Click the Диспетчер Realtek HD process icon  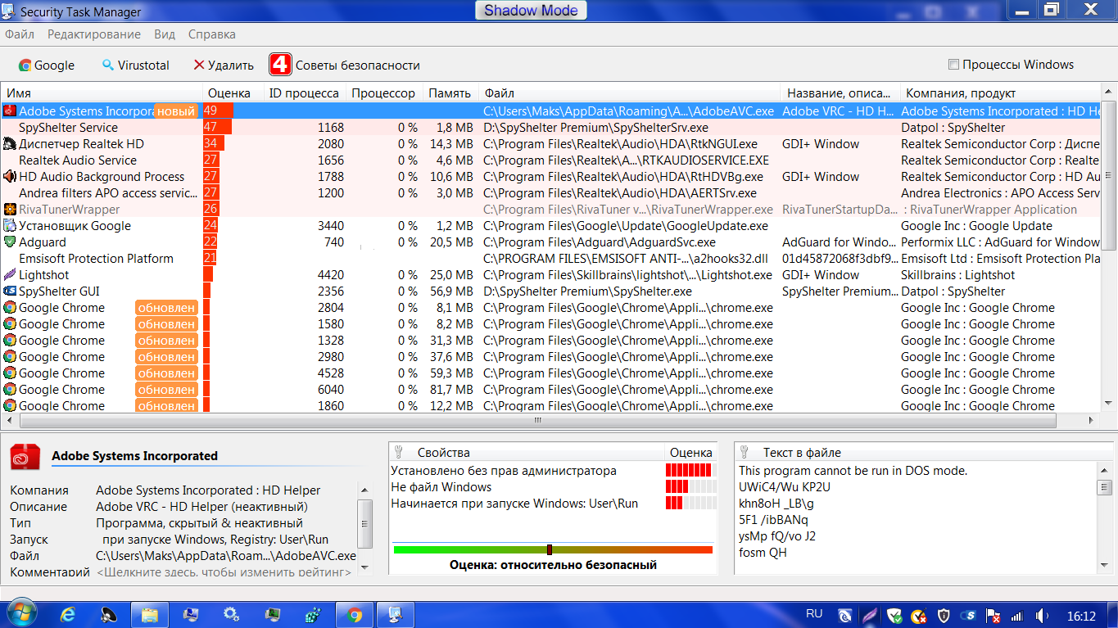click(x=10, y=144)
